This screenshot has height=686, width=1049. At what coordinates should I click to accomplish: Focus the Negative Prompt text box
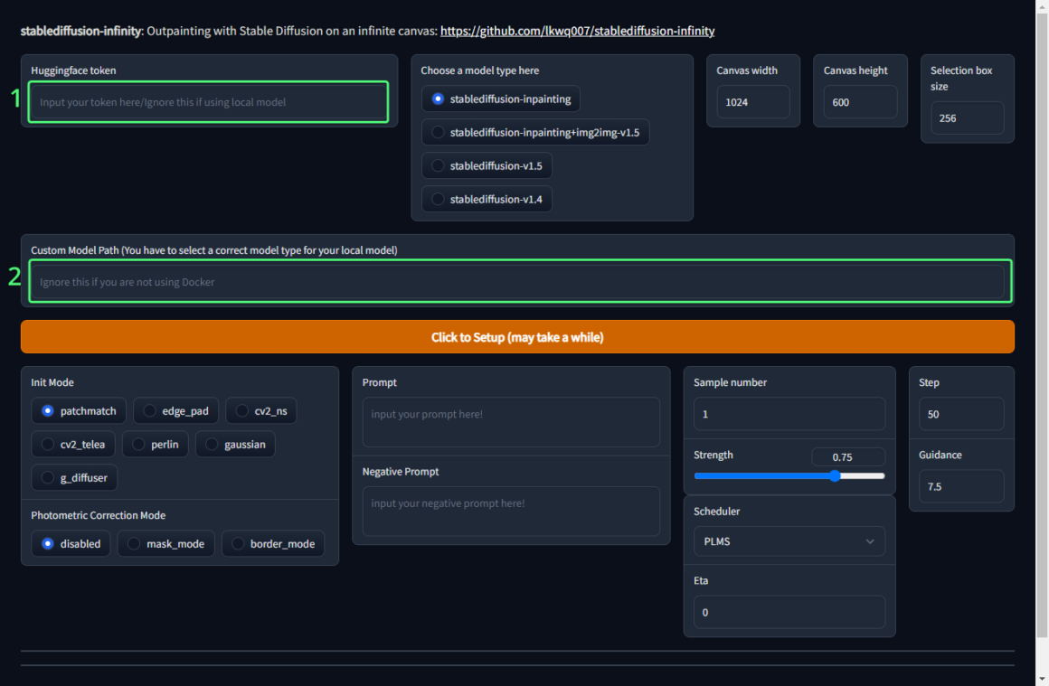click(x=511, y=512)
